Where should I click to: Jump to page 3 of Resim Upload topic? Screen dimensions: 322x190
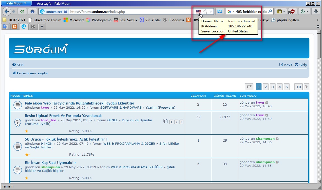pyautogui.click(x=181, y=122)
